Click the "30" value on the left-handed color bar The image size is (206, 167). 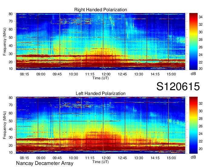coord(201,111)
